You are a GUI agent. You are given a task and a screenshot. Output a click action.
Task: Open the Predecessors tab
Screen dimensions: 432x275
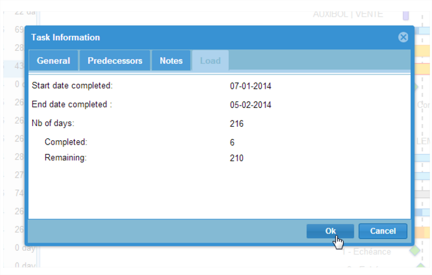115,61
